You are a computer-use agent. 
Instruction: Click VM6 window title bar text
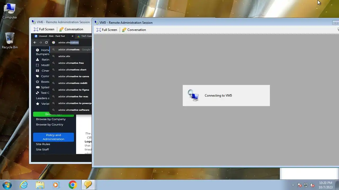coord(63,22)
